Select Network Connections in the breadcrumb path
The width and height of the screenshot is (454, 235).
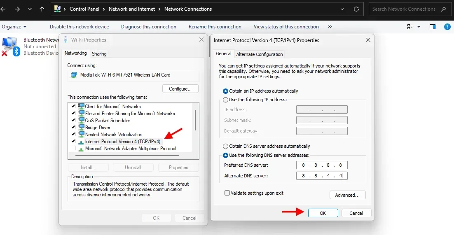[188, 9]
